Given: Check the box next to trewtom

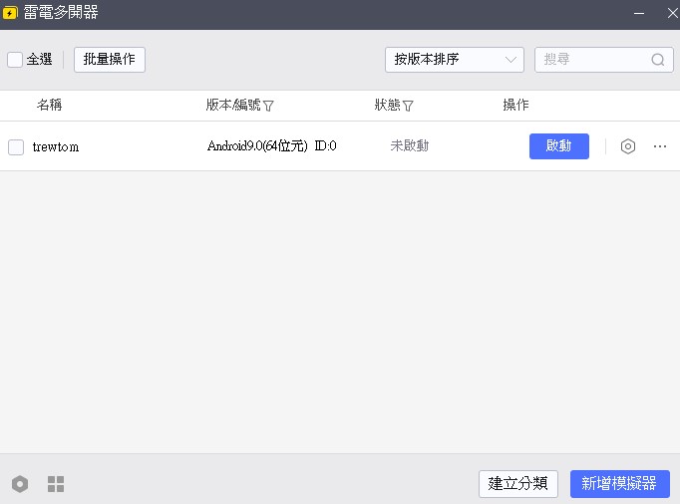Looking at the screenshot, I should tap(16, 147).
